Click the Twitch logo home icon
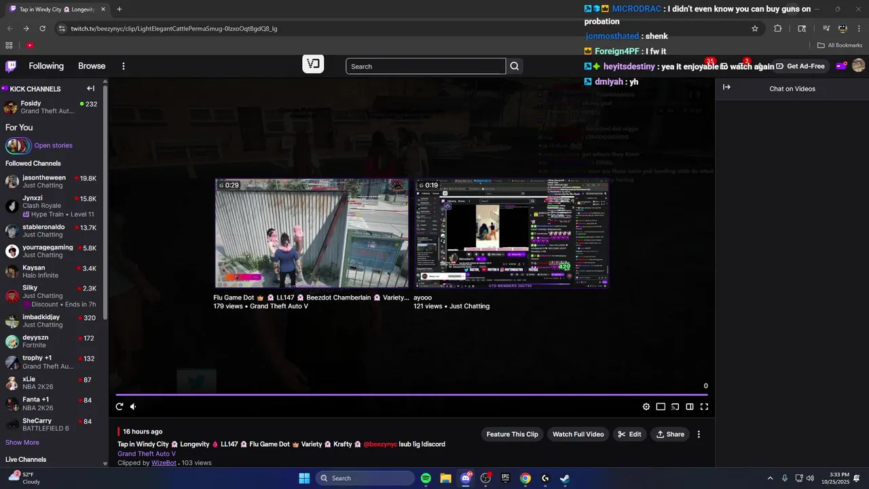 (11, 66)
